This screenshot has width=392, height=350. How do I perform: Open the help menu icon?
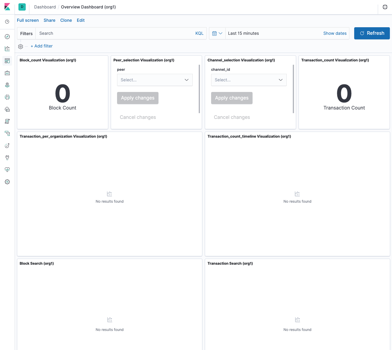(x=385, y=7)
